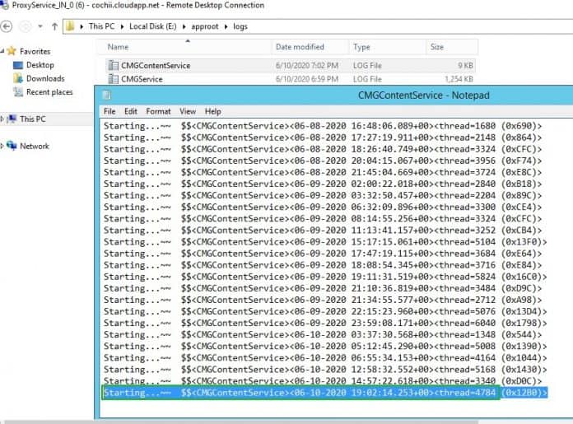The width and height of the screenshot is (573, 424).
Task: Open Desktop in the navigation pane
Action: [x=40, y=65]
